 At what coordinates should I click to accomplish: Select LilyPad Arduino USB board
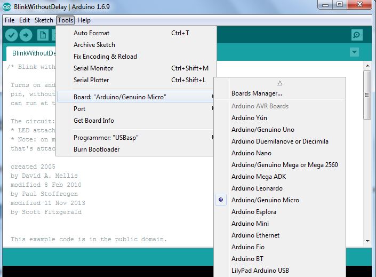click(x=280, y=271)
